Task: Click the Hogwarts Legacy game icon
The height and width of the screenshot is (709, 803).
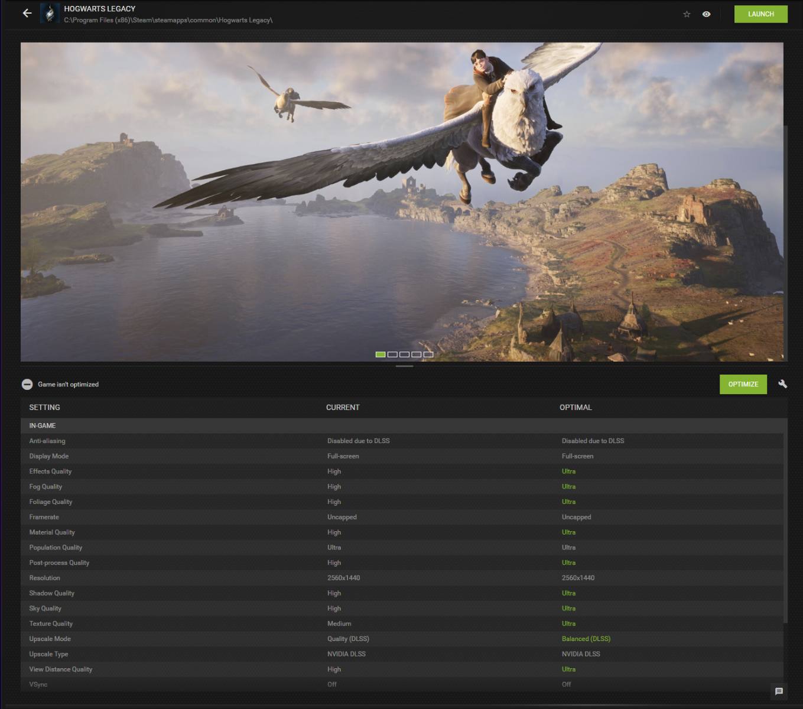Action: click(50, 14)
